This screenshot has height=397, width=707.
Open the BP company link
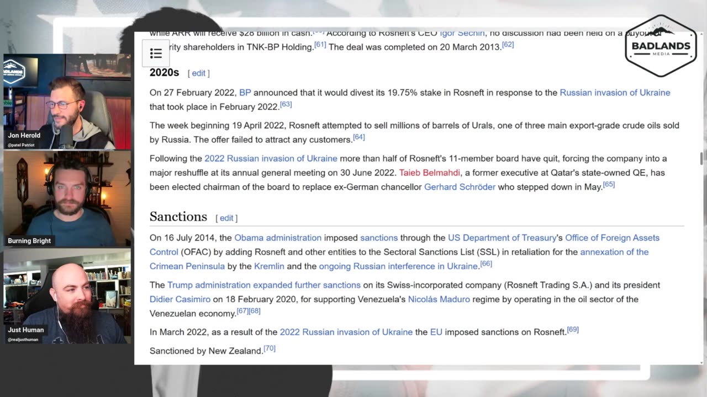(x=245, y=93)
